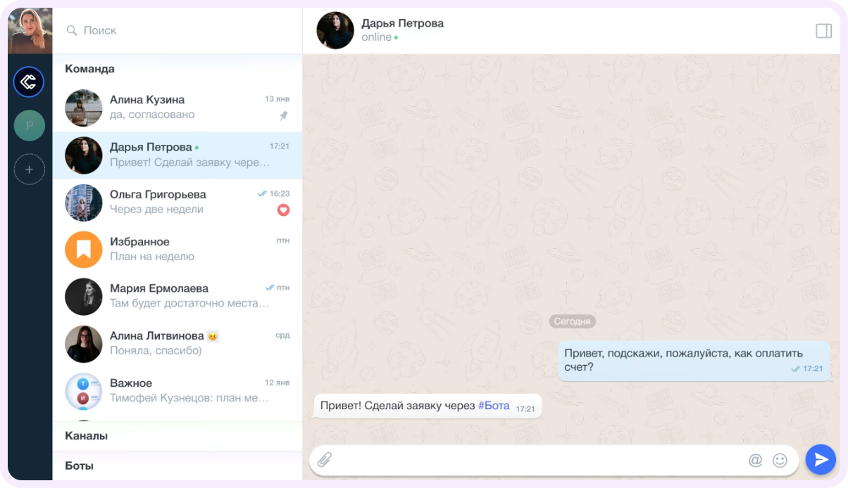Image resolution: width=848 pixels, height=488 pixels.
Task: Add a new workspace with the plus icon
Action: point(30,169)
